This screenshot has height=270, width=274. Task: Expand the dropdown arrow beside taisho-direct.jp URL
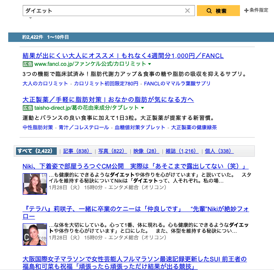(x=142, y=108)
